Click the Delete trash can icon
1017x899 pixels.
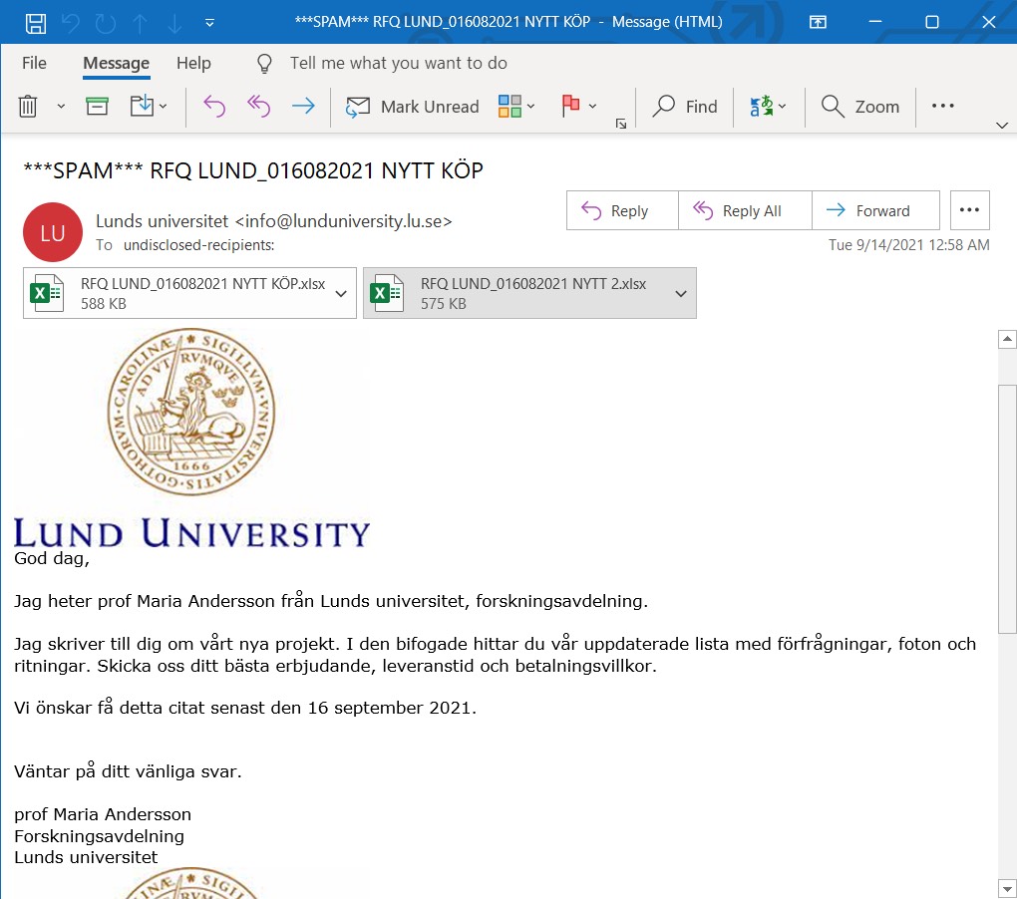[x=28, y=107]
